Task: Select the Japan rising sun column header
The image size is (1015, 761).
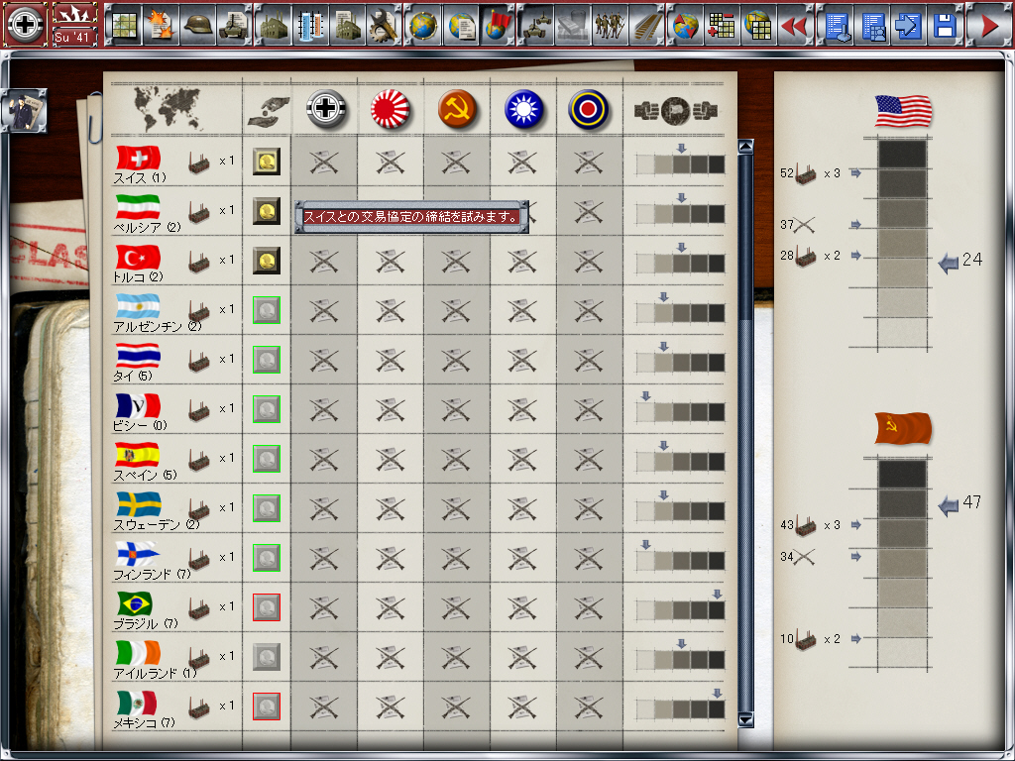Action: point(391,109)
